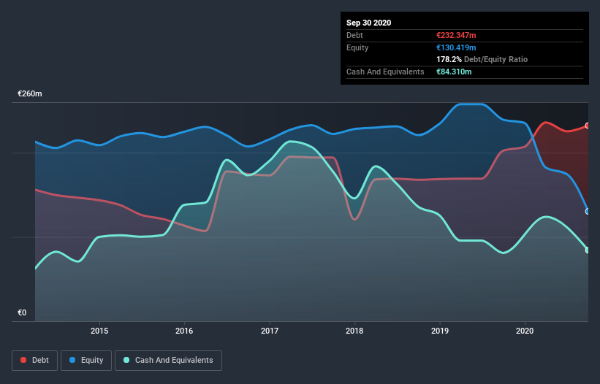
Task: Toggle the Debt series in the legend
Action: click(x=35, y=361)
